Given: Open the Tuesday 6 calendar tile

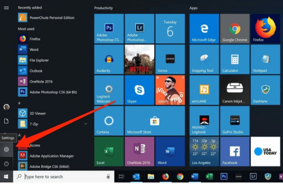Looking at the screenshot, I should (170, 29).
